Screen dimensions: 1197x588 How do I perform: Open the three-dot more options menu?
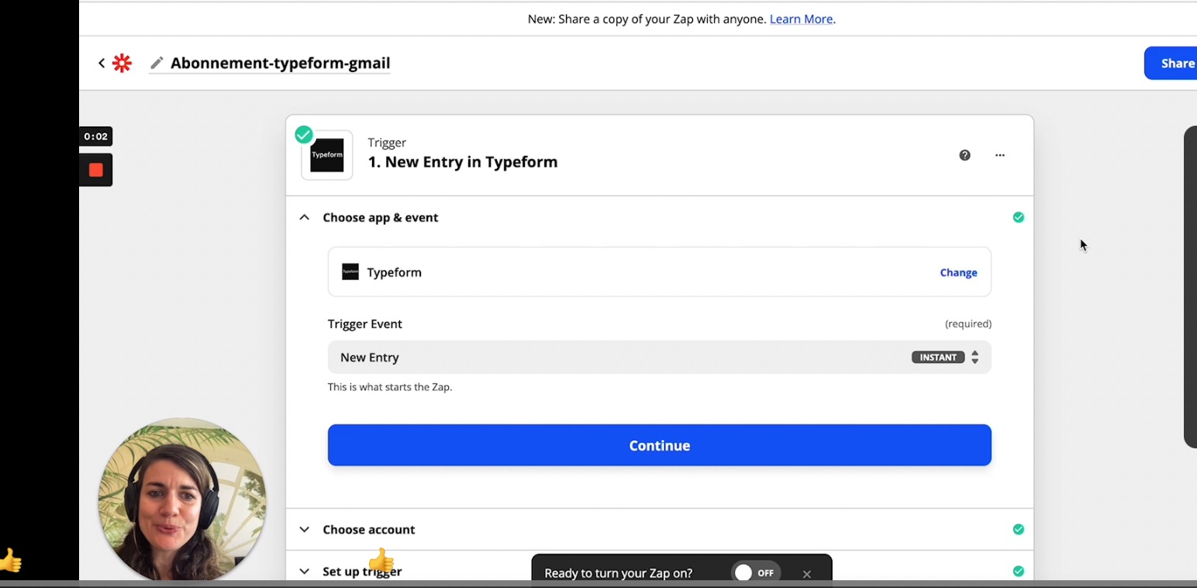pos(999,155)
